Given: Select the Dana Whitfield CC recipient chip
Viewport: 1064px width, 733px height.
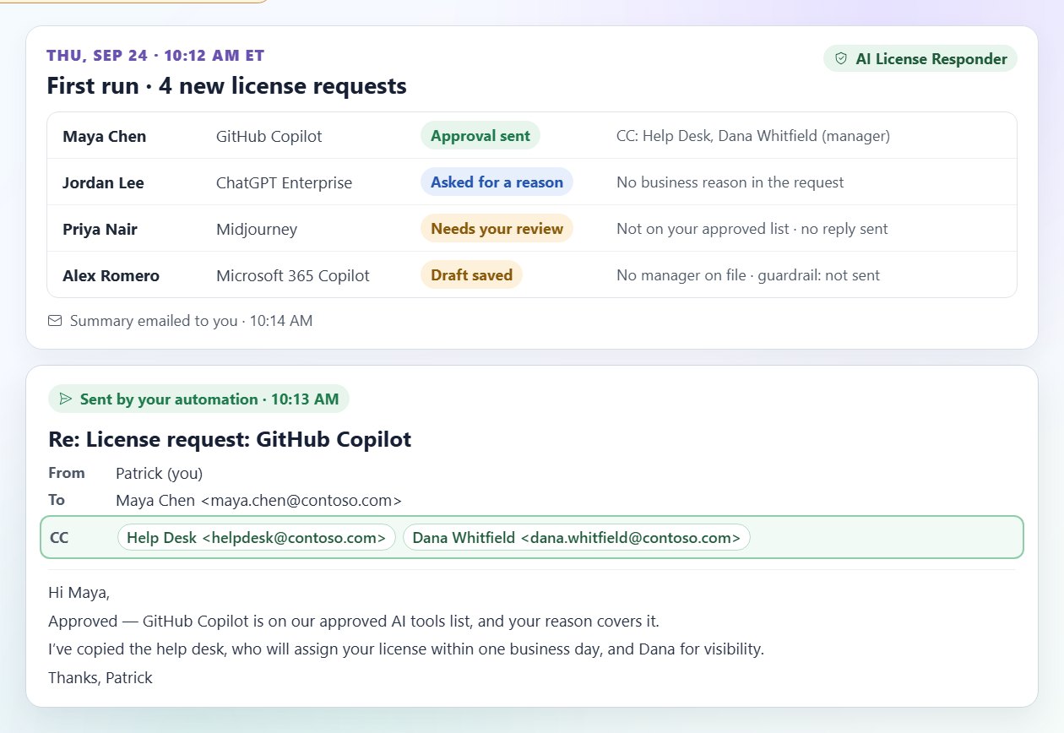Looking at the screenshot, I should coord(577,537).
